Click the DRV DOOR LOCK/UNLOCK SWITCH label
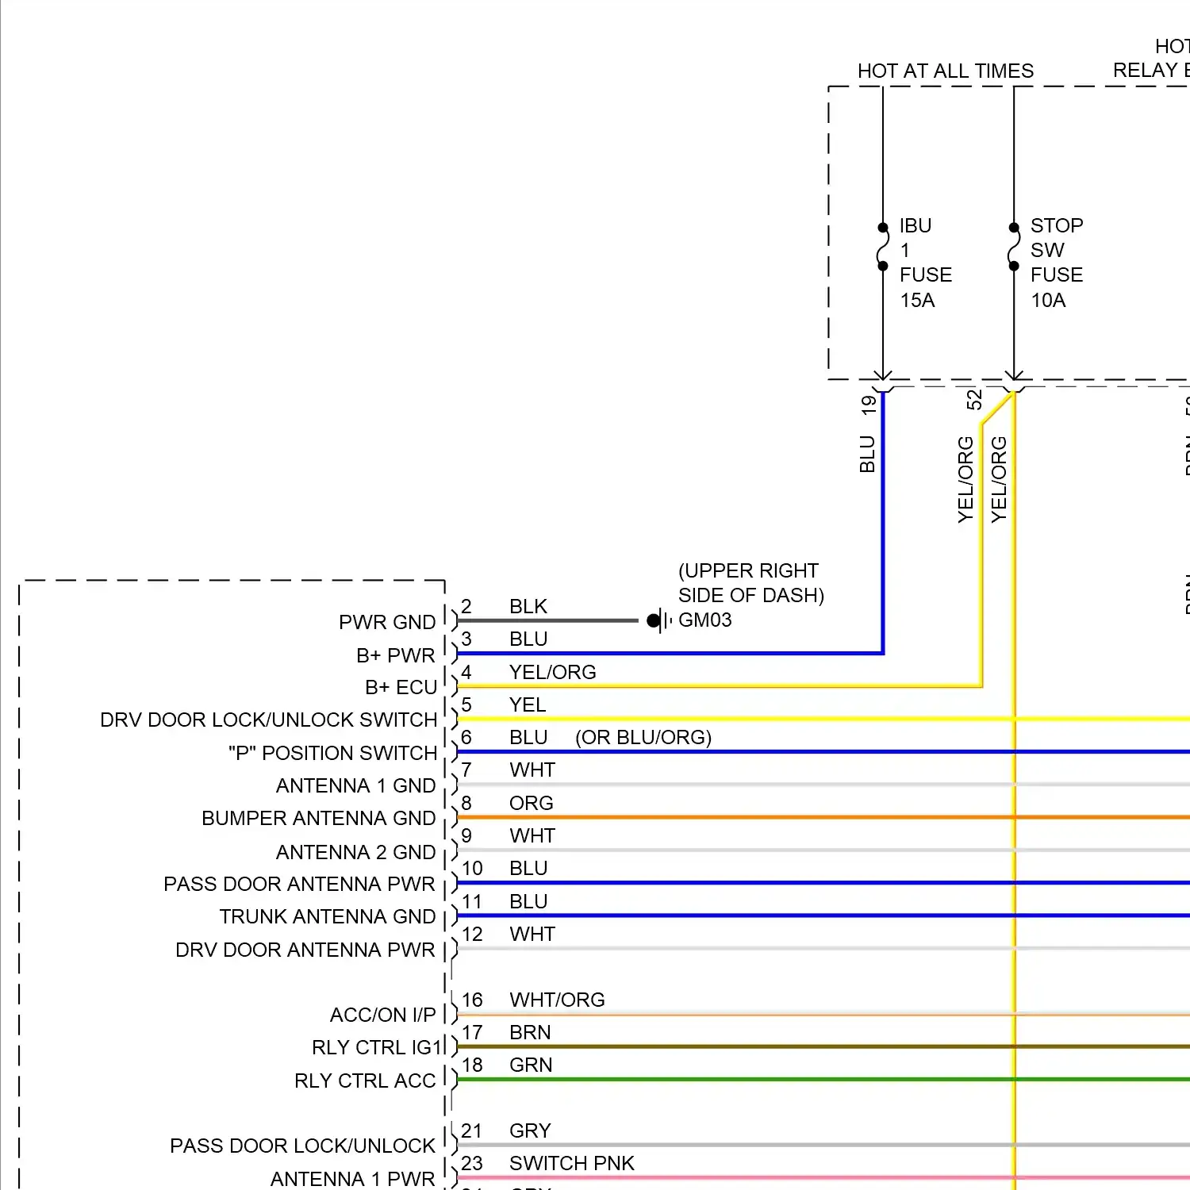The image size is (1190, 1190). click(268, 720)
